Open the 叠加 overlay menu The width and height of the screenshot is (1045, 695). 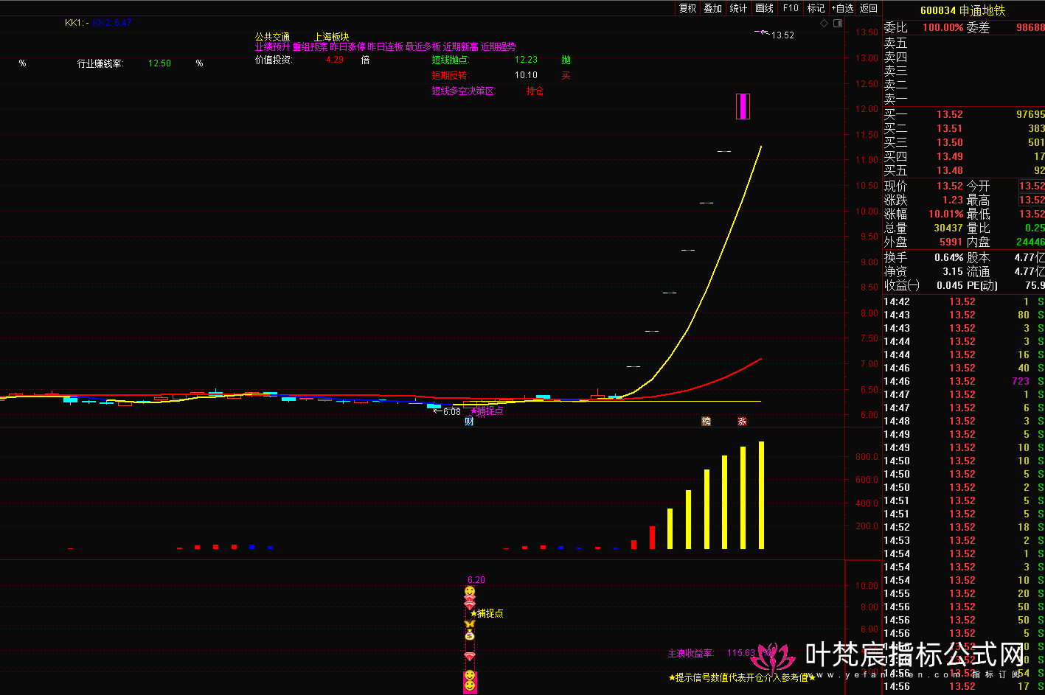point(712,8)
